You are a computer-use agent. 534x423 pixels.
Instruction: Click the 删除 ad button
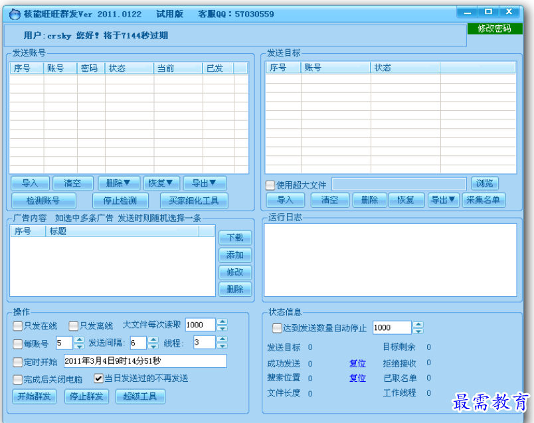coord(235,289)
